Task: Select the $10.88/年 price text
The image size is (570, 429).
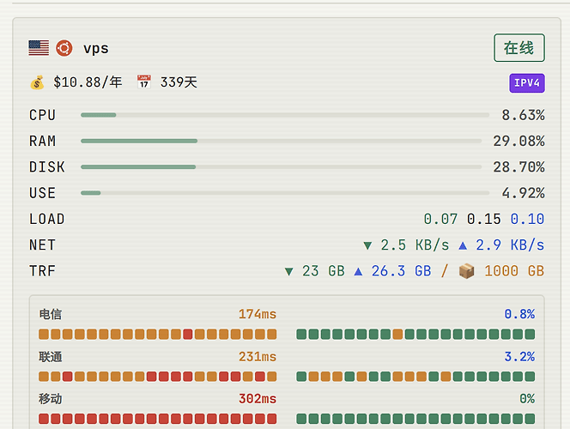Action: click(x=88, y=82)
